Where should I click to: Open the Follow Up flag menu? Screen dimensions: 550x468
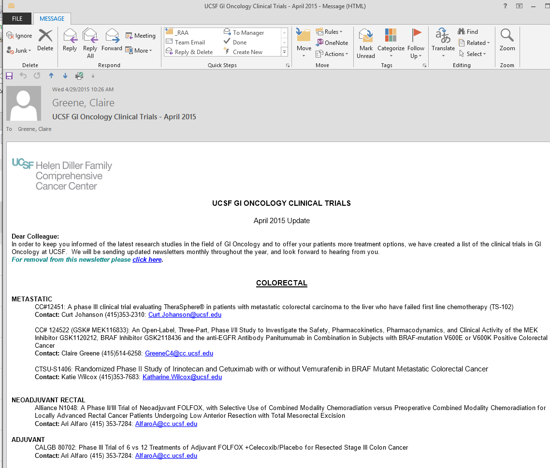(416, 43)
